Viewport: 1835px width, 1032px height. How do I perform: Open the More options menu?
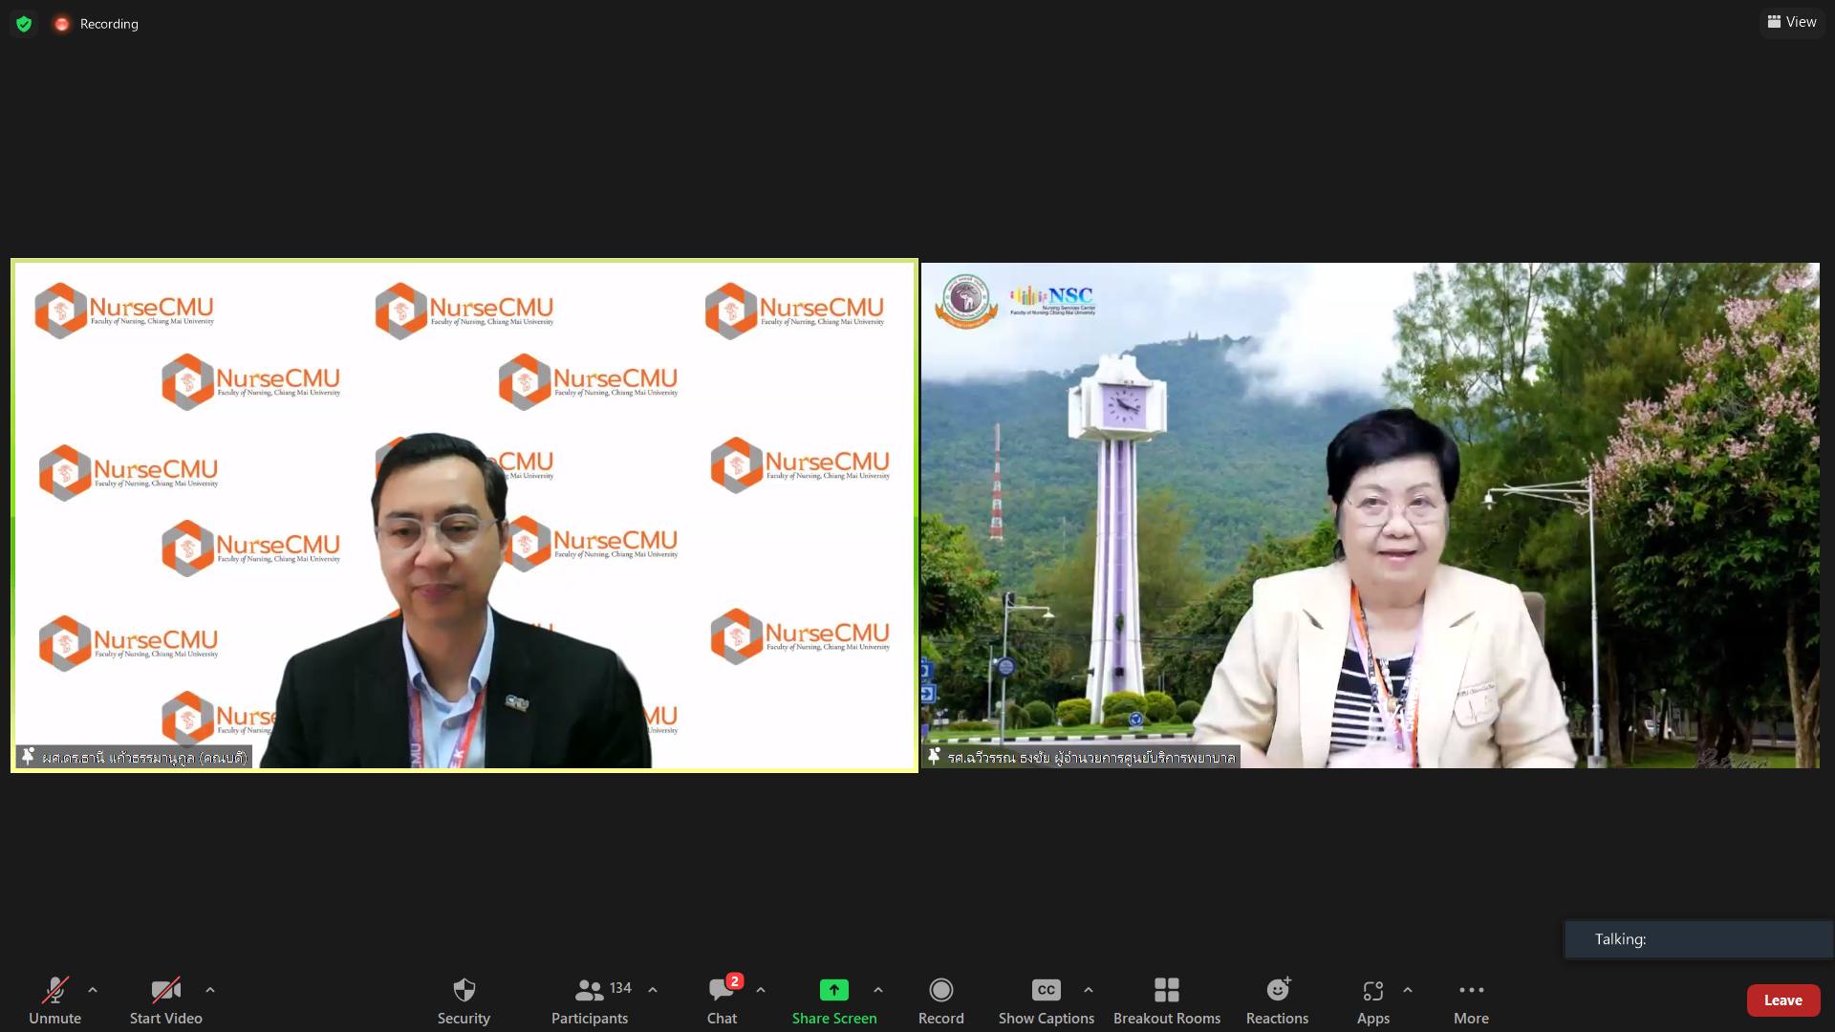pos(1472,1000)
